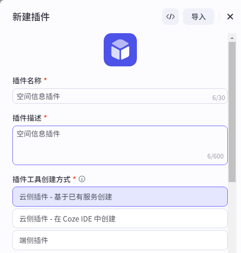Choose 云侧插件 - 在 Coze IDE 中创建

point(120,219)
